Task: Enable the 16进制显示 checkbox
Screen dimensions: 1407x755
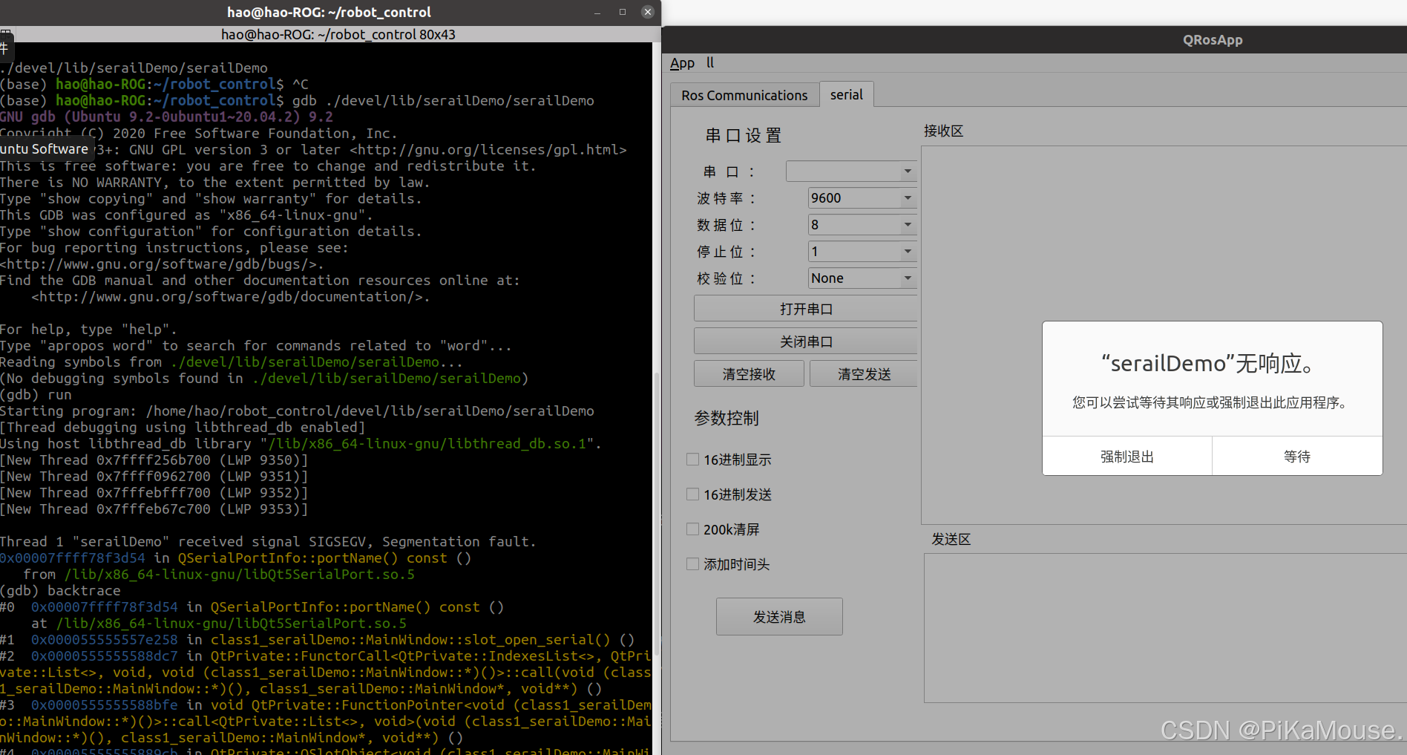Action: pos(692,460)
